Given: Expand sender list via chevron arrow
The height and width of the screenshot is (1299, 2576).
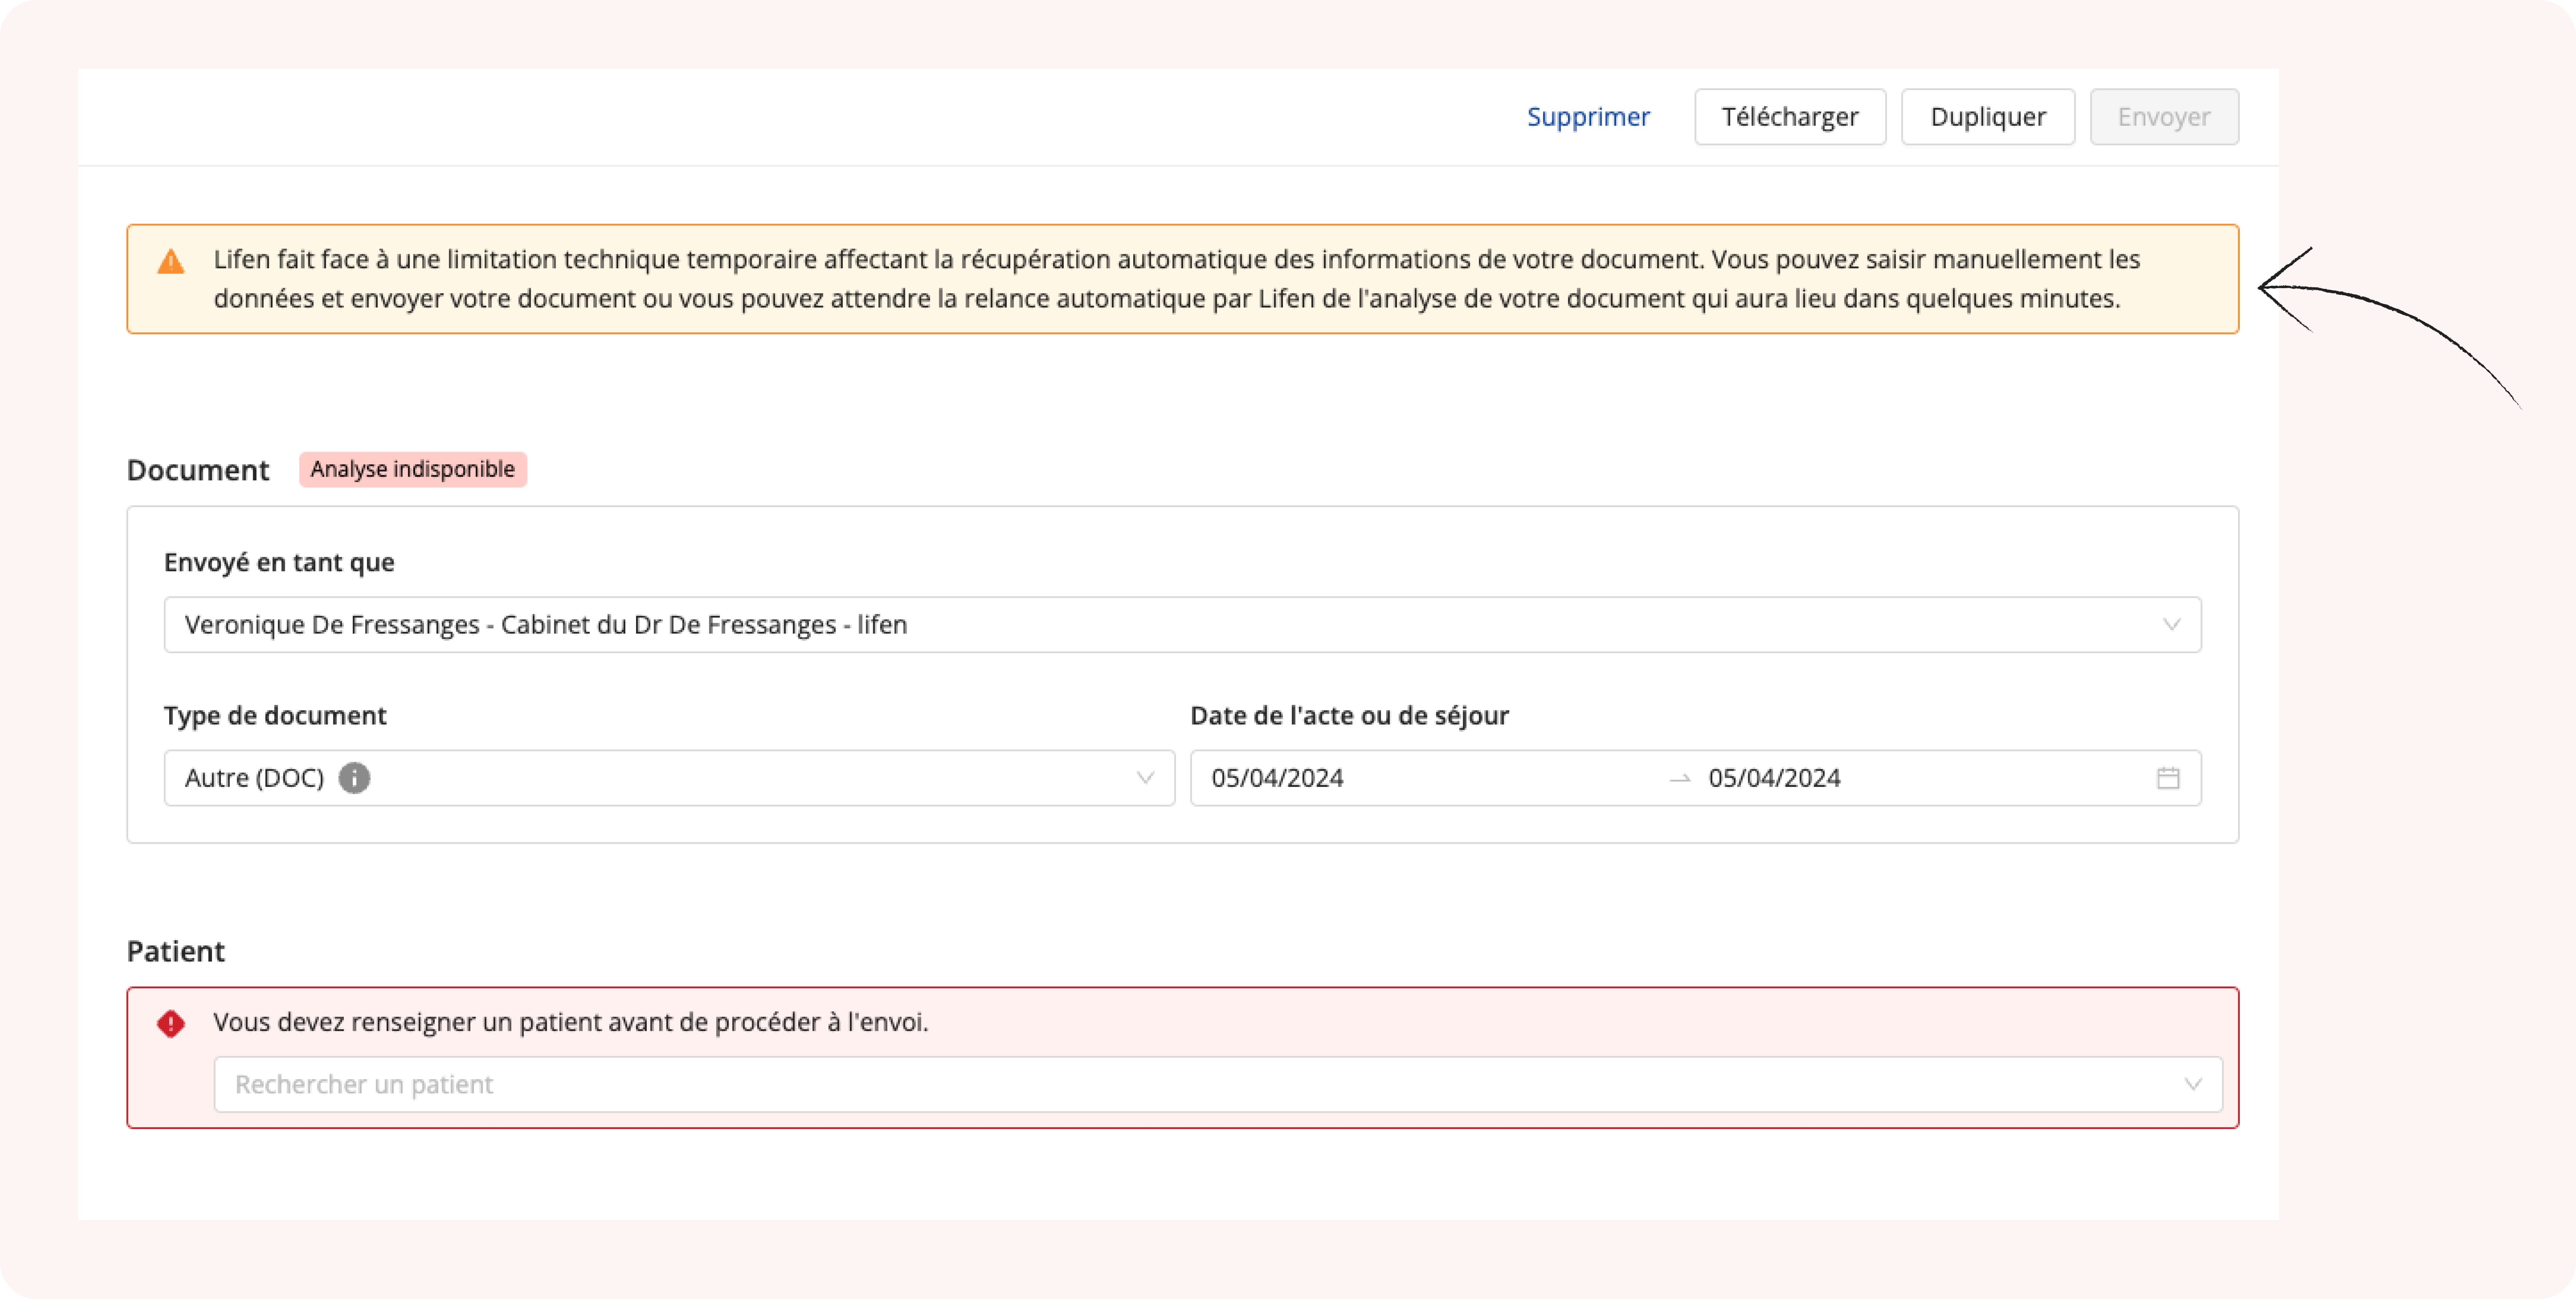Looking at the screenshot, I should click(x=2171, y=625).
